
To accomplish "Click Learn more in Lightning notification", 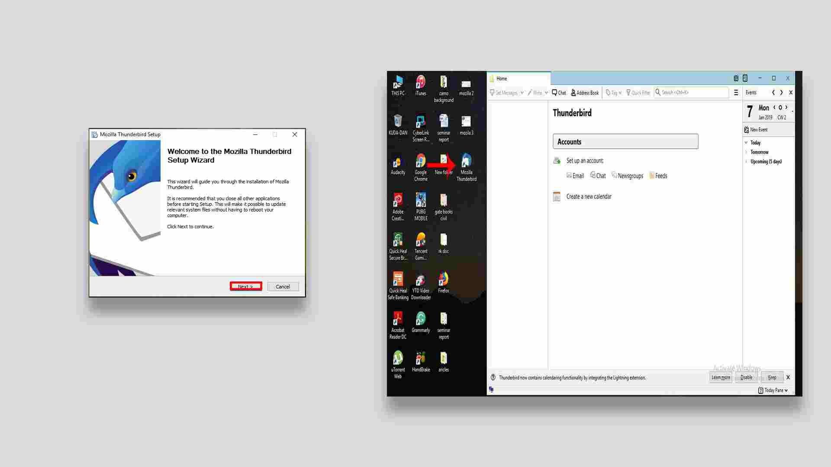I will pyautogui.click(x=721, y=377).
